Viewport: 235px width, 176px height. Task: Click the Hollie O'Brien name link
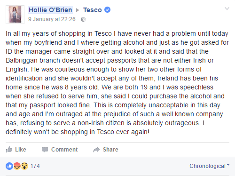pyautogui.click(x=50, y=10)
